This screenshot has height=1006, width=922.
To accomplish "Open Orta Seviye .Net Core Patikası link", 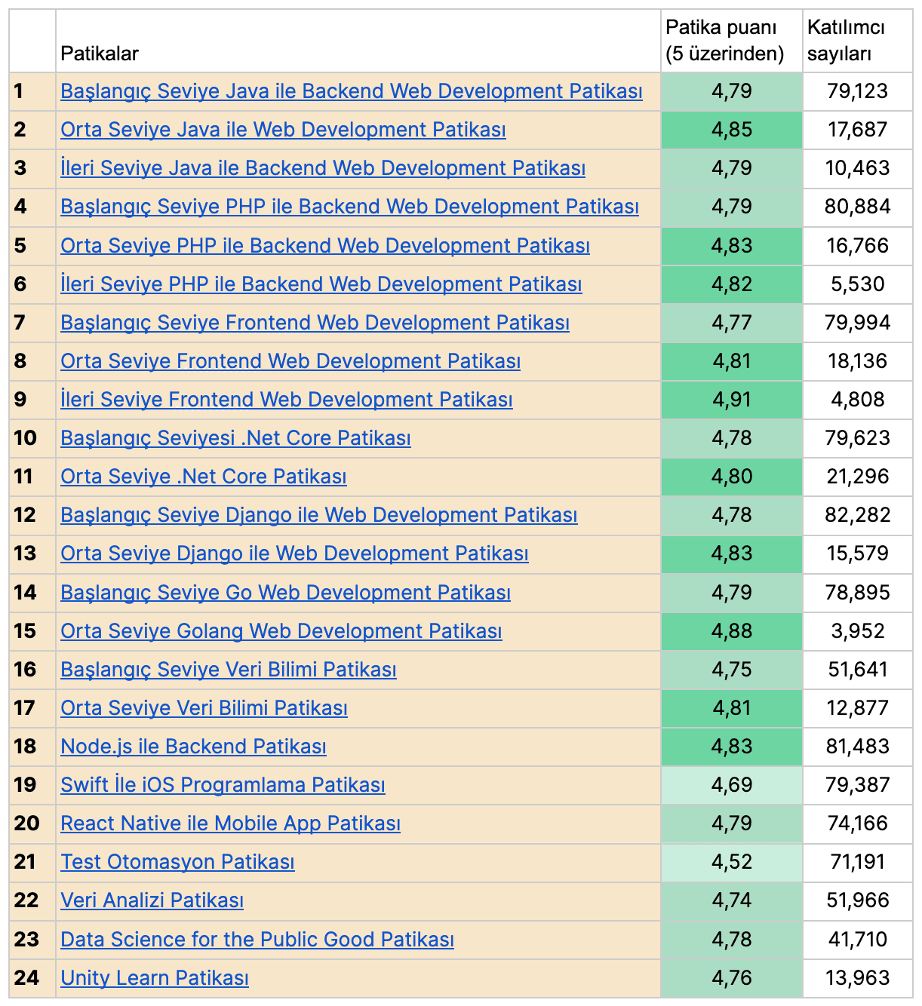I will click(x=203, y=477).
